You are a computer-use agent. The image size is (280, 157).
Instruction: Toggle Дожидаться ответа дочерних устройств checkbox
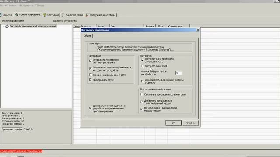pos(91,108)
